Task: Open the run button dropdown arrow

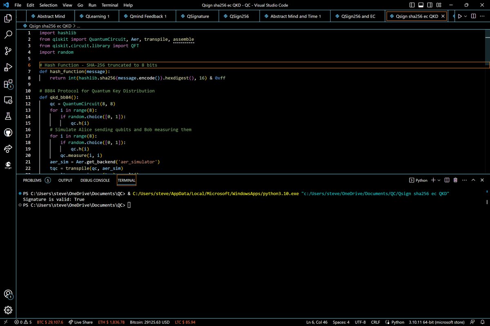Action: point(466,16)
